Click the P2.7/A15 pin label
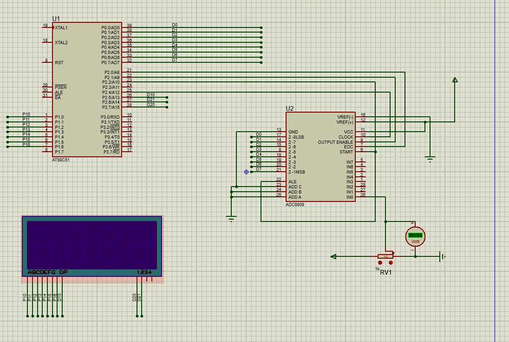This screenshot has height=342, width=509. coord(111,107)
